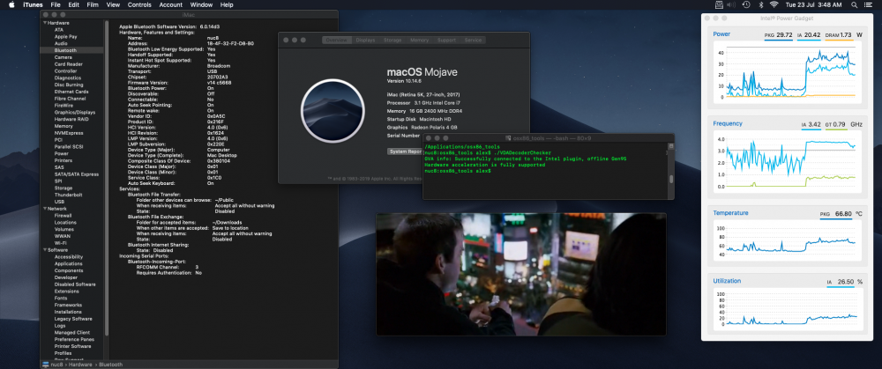Image resolution: width=882 pixels, height=369 pixels.
Task: Switch to the Storage tab
Action: point(392,40)
